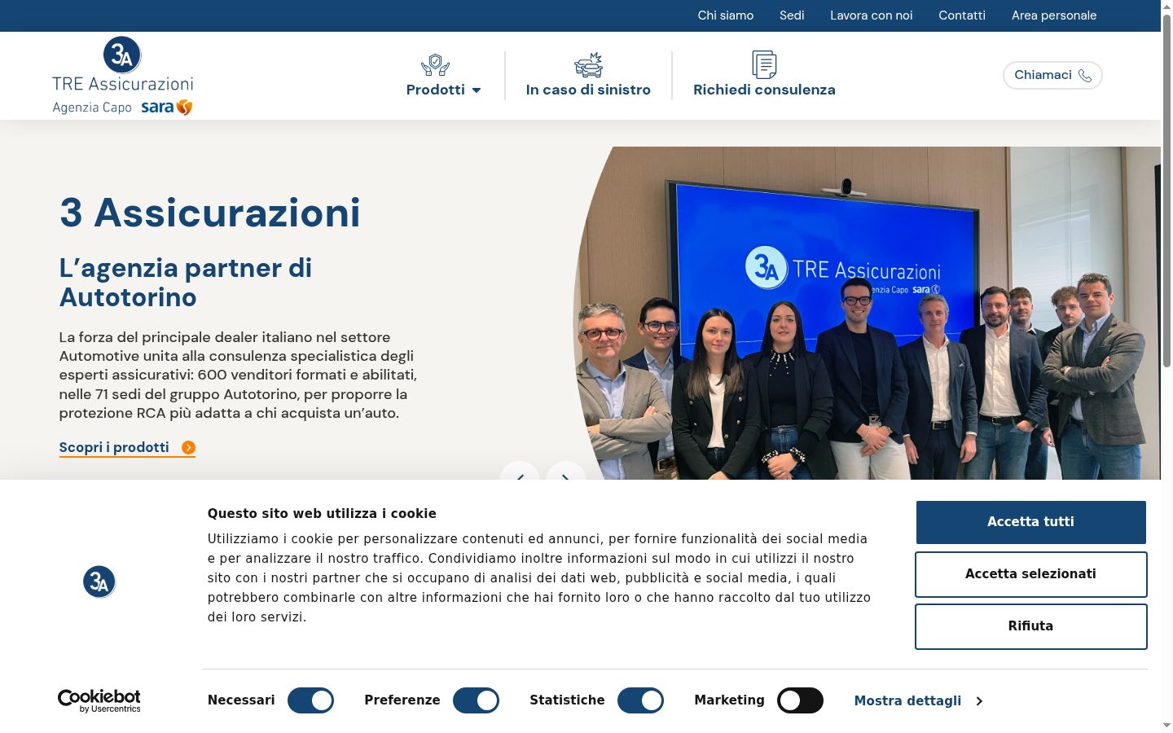Open Area personale
The height and width of the screenshot is (733, 1173).
[x=1054, y=15]
